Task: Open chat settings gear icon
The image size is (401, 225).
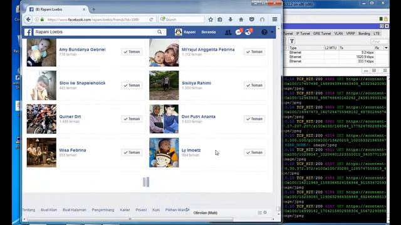Action: pyautogui.click(x=265, y=212)
